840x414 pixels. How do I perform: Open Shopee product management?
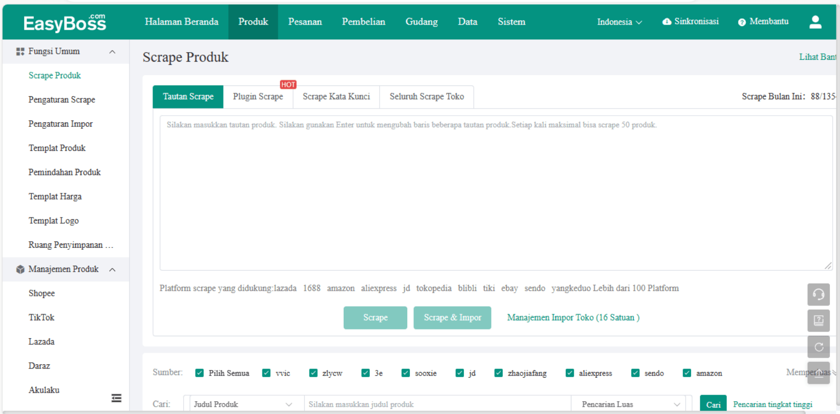42,294
